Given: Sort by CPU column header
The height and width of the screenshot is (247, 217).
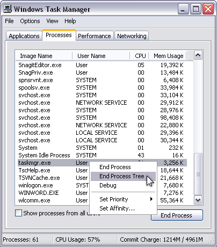Looking at the screenshot, I should 139,56.
